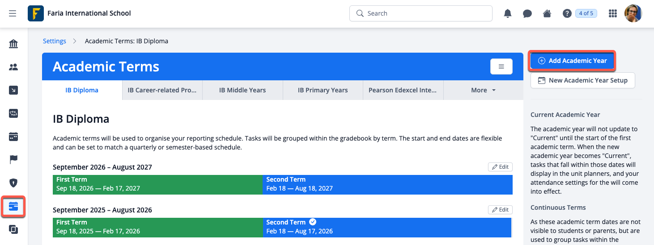This screenshot has width=654, height=245.
Task: Go to the home icon
Action: coord(547,13)
